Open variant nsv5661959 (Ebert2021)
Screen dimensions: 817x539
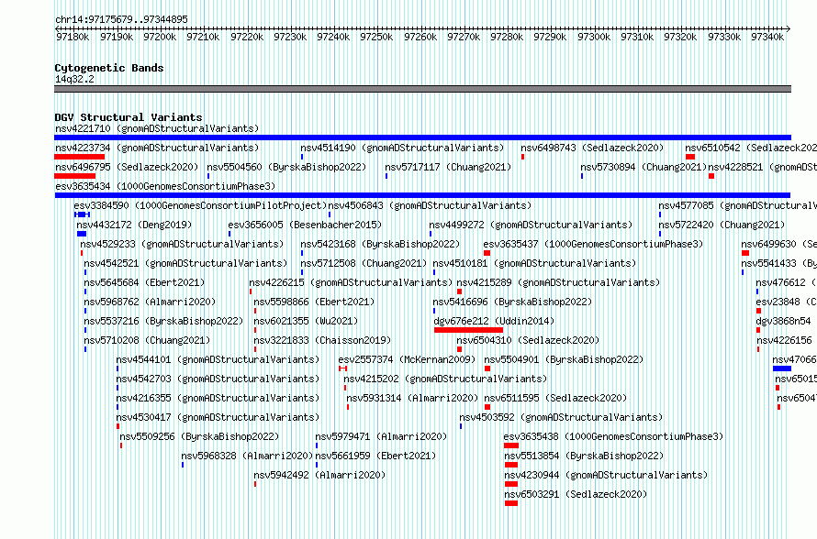(x=375, y=456)
